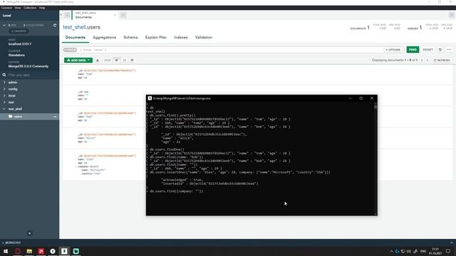This screenshot has height=256, width=456.
Task: Open the Explain Plan tab
Action: pos(156,38)
